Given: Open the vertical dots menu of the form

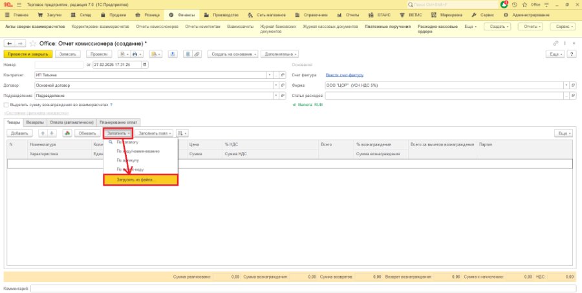Looking at the screenshot, I should [565, 43].
